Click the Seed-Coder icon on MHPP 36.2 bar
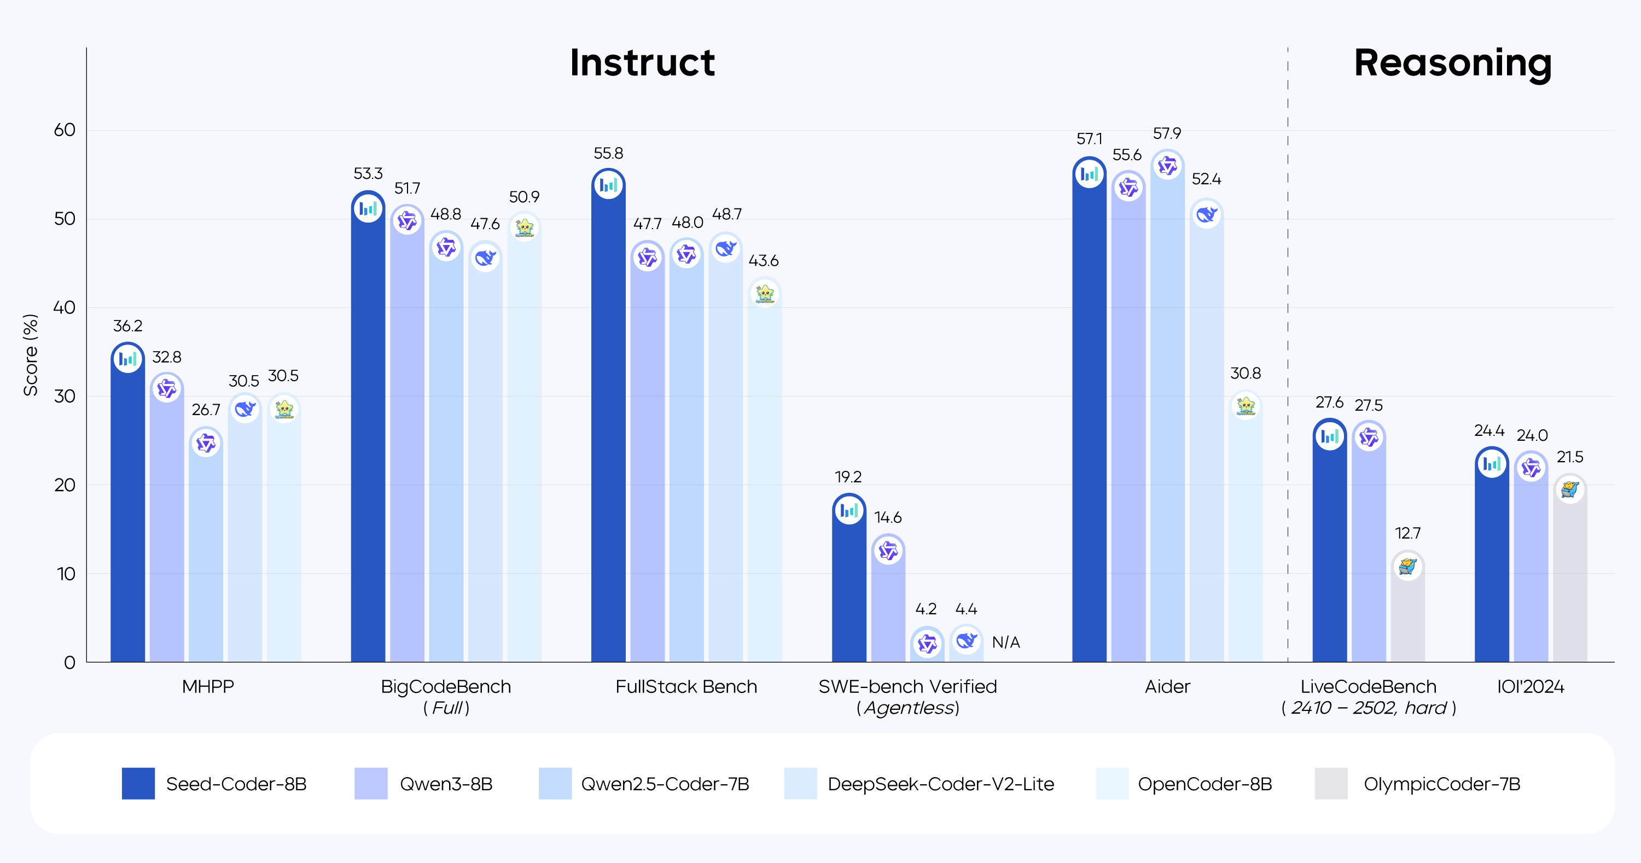 [128, 359]
